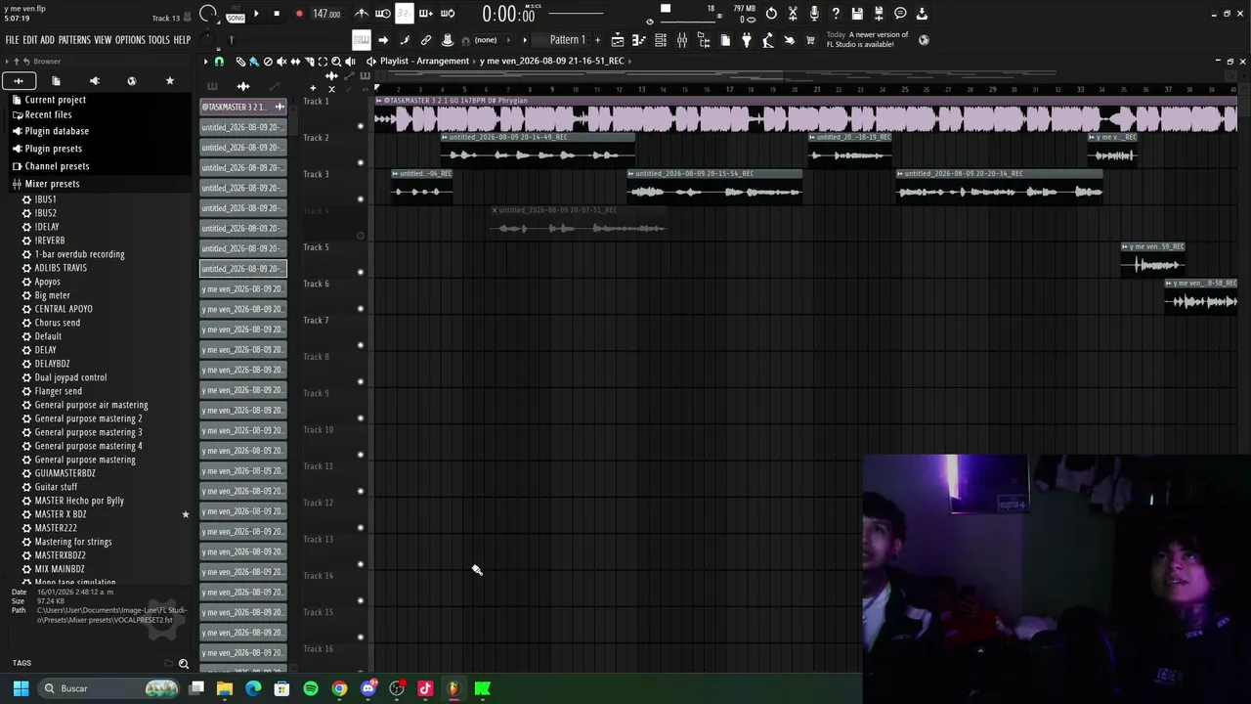This screenshot has height=704, width=1251.
Task: Open the TOOLS menu
Action: tap(158, 40)
